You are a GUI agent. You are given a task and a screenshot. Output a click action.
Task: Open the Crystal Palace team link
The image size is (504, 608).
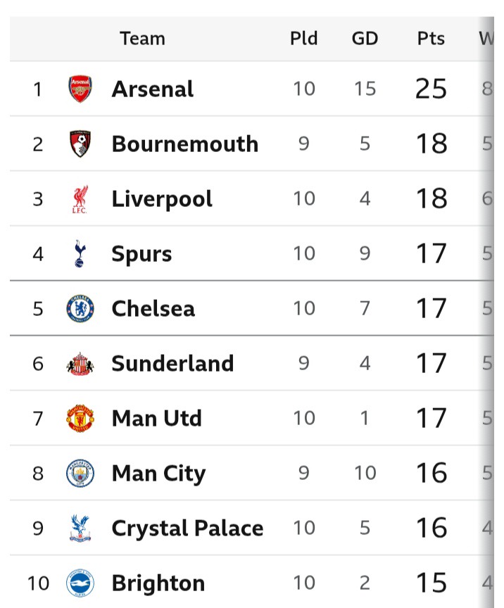[x=187, y=528]
